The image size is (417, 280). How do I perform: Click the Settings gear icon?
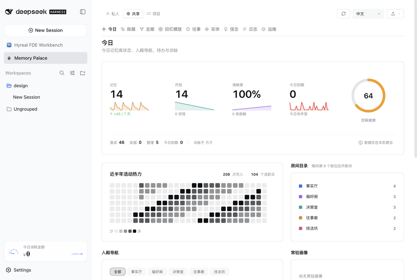pos(8,270)
